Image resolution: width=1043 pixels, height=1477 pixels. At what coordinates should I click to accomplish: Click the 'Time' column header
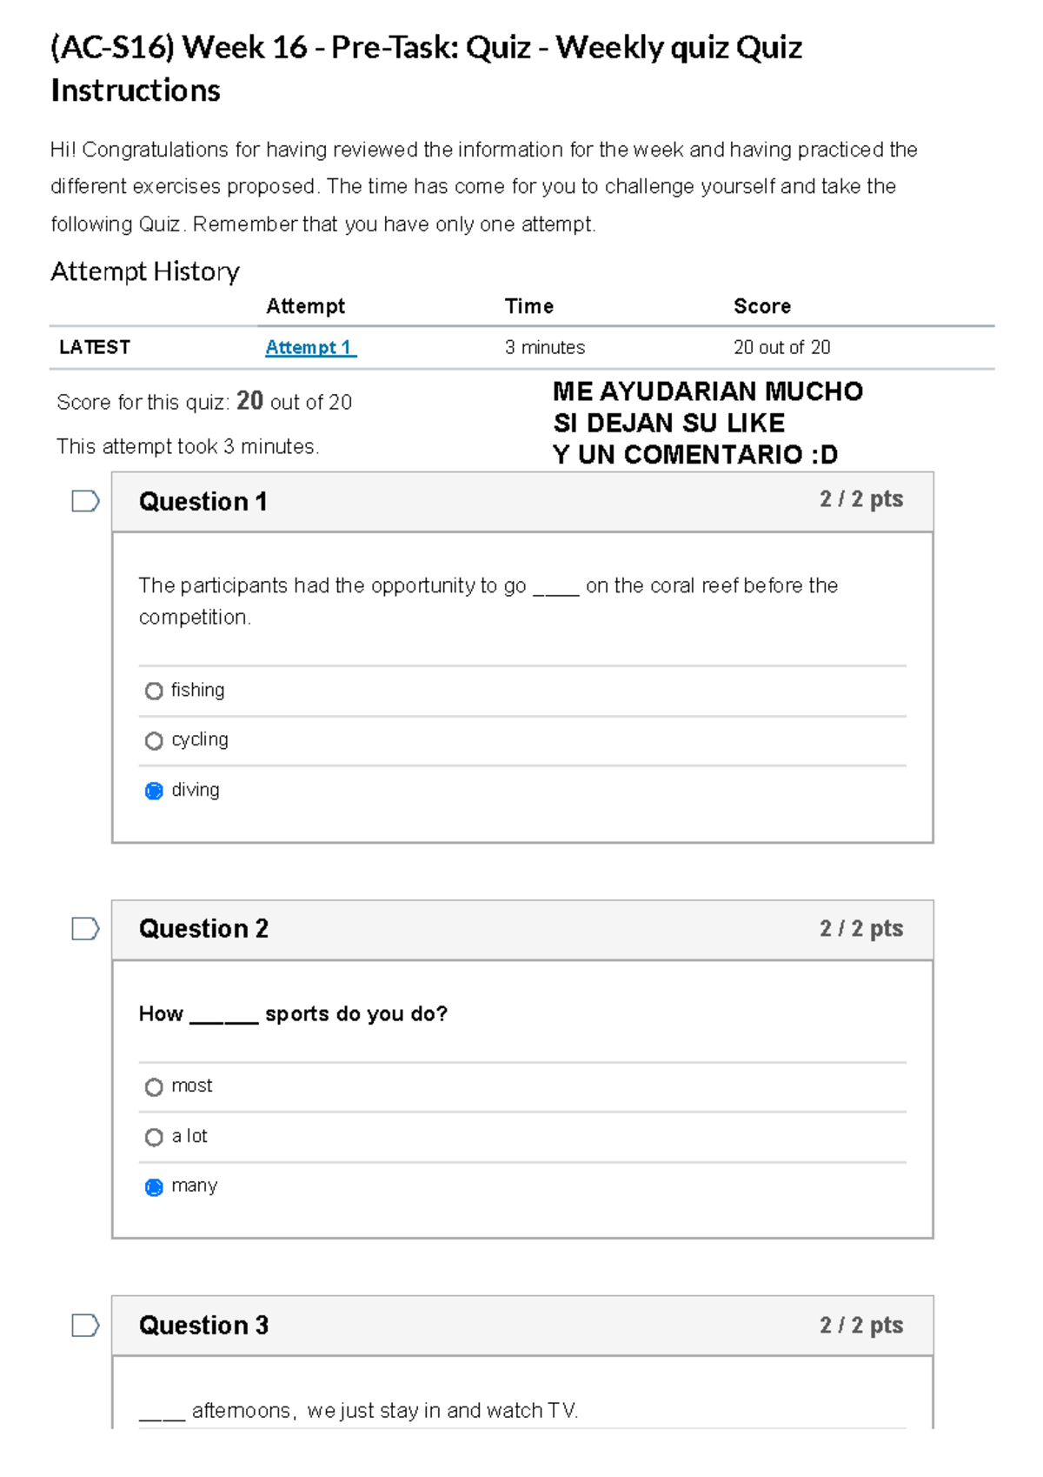point(528,306)
